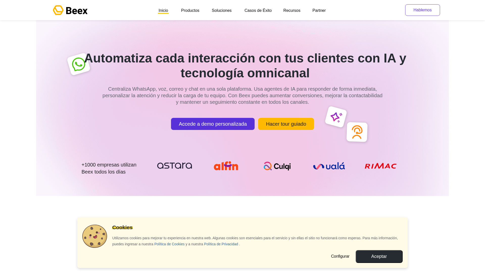The height and width of the screenshot is (272, 485).
Task: Open the Política de Privacidad link
Action: click(x=221, y=244)
